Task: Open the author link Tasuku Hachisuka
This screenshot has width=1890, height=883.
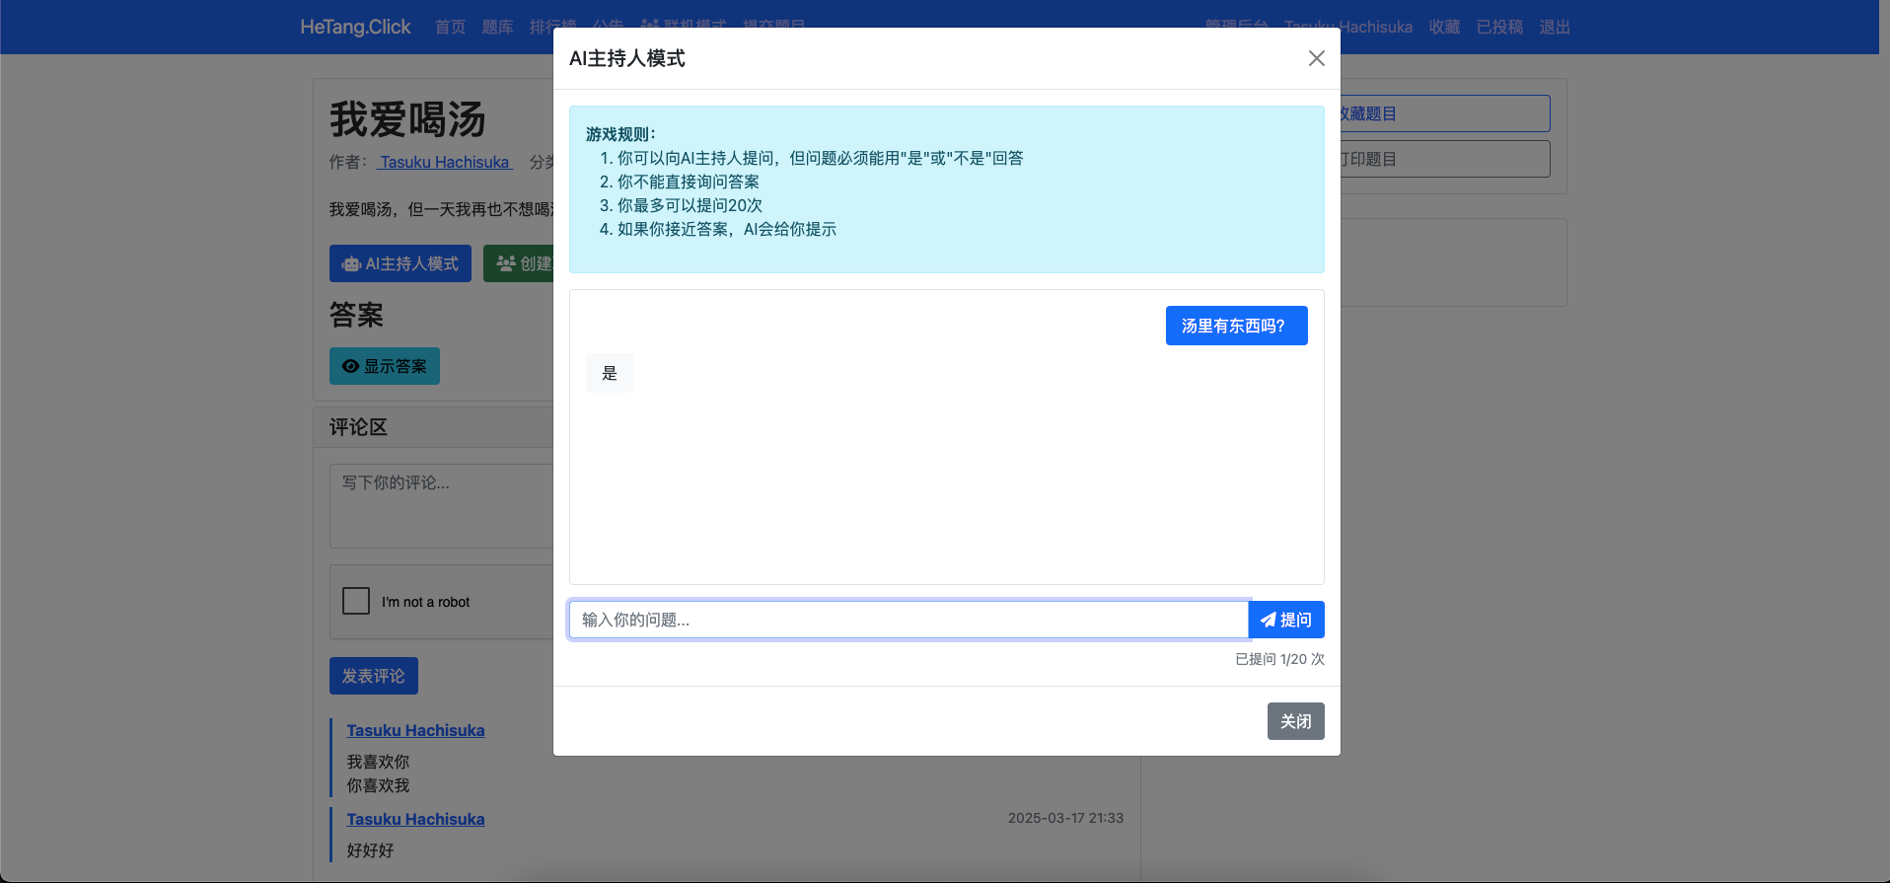Action: 445,162
